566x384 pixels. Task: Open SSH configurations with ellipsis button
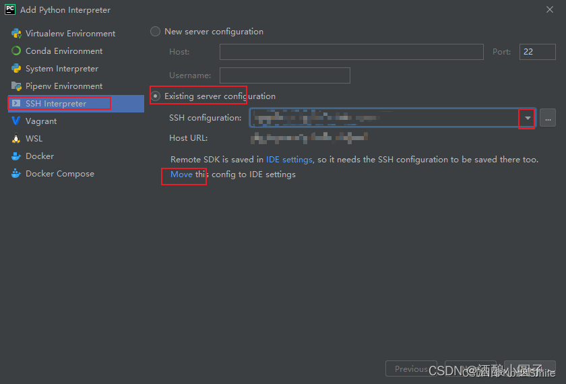point(548,118)
